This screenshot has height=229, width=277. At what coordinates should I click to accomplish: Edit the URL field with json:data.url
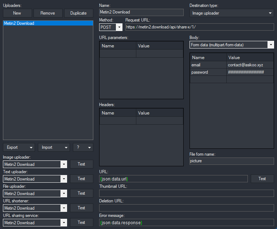pos(173,179)
